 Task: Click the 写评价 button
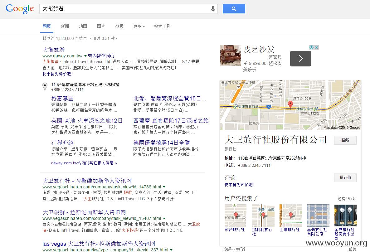tap(345, 177)
